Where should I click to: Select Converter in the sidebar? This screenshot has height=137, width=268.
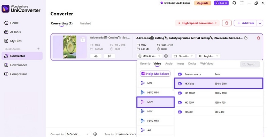click(x=22, y=56)
